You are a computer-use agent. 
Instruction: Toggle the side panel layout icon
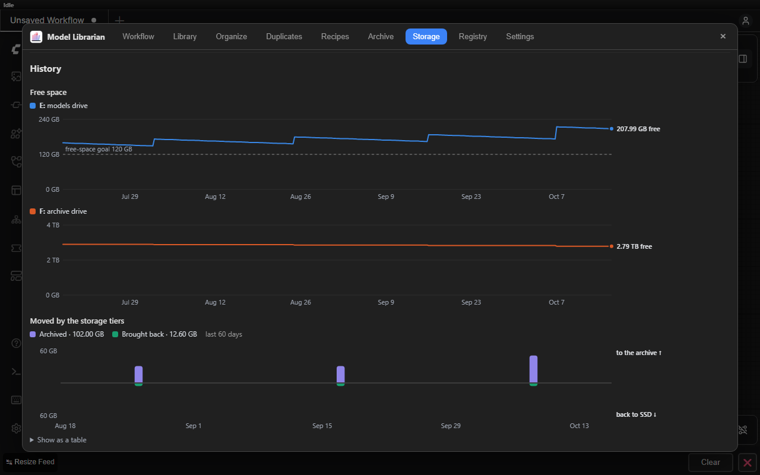(743, 59)
